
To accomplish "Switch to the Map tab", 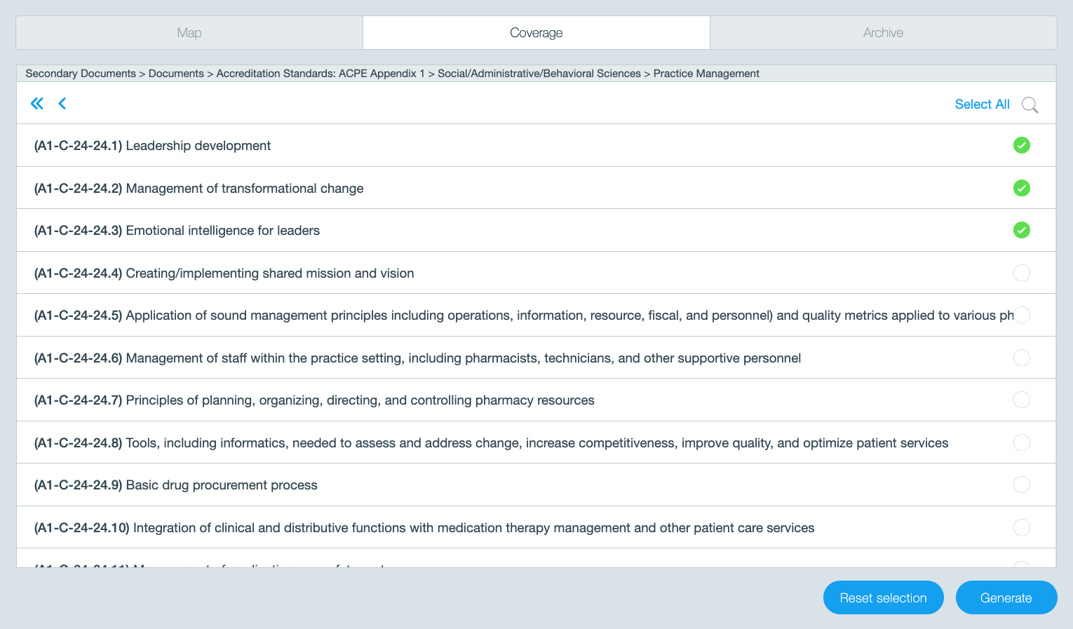I will point(189,33).
